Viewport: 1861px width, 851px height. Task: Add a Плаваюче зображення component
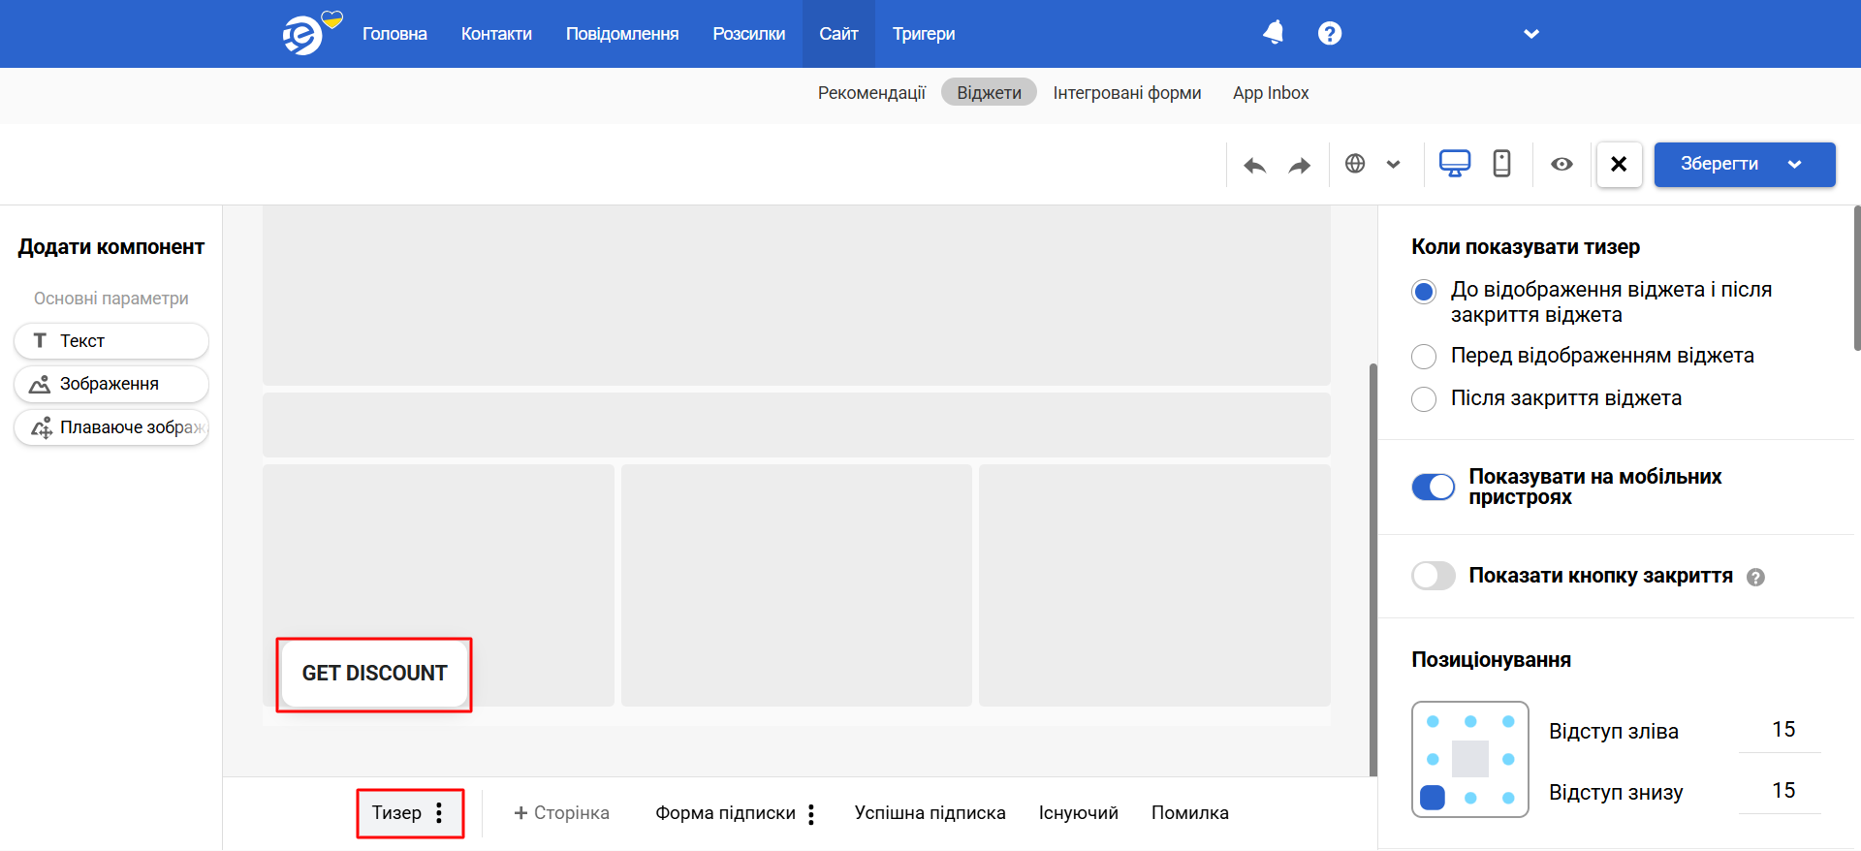pyautogui.click(x=111, y=427)
